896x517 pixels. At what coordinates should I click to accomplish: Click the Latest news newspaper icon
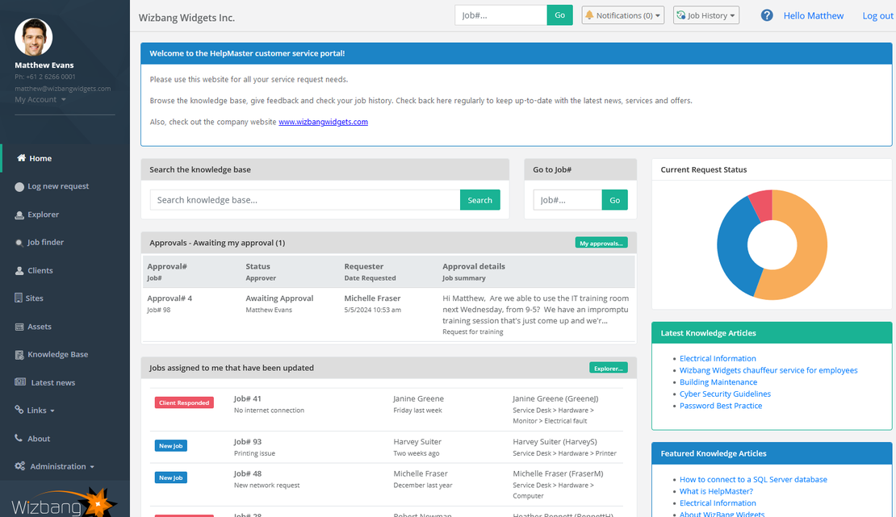click(x=20, y=382)
